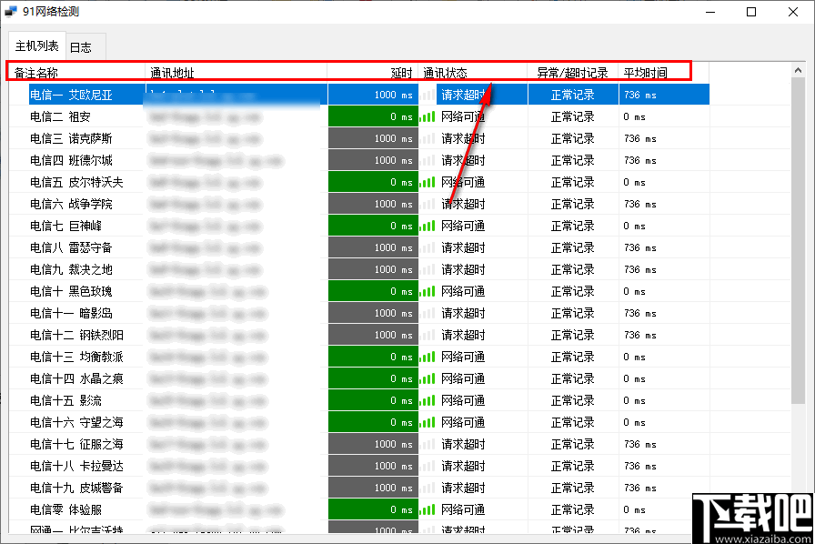Click 0 ms average time for 电信十五 影流
Viewport: 815px width, 544px height.
point(635,401)
